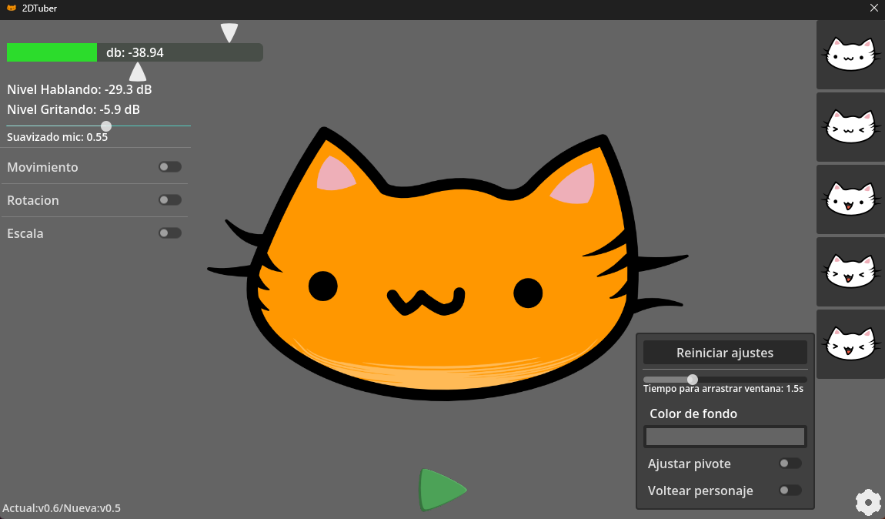Select the fourth cat thumbnail, squinting with open mouth

click(x=850, y=272)
